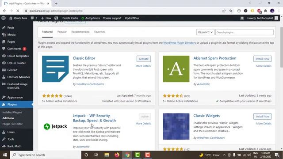Open Theme support menu
283x159 pixels.
coord(112,18)
